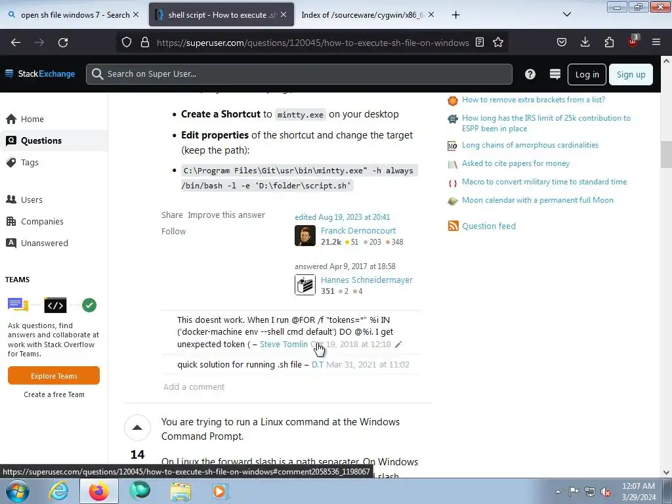
Task: Click the Sign up button
Action: [631, 75]
